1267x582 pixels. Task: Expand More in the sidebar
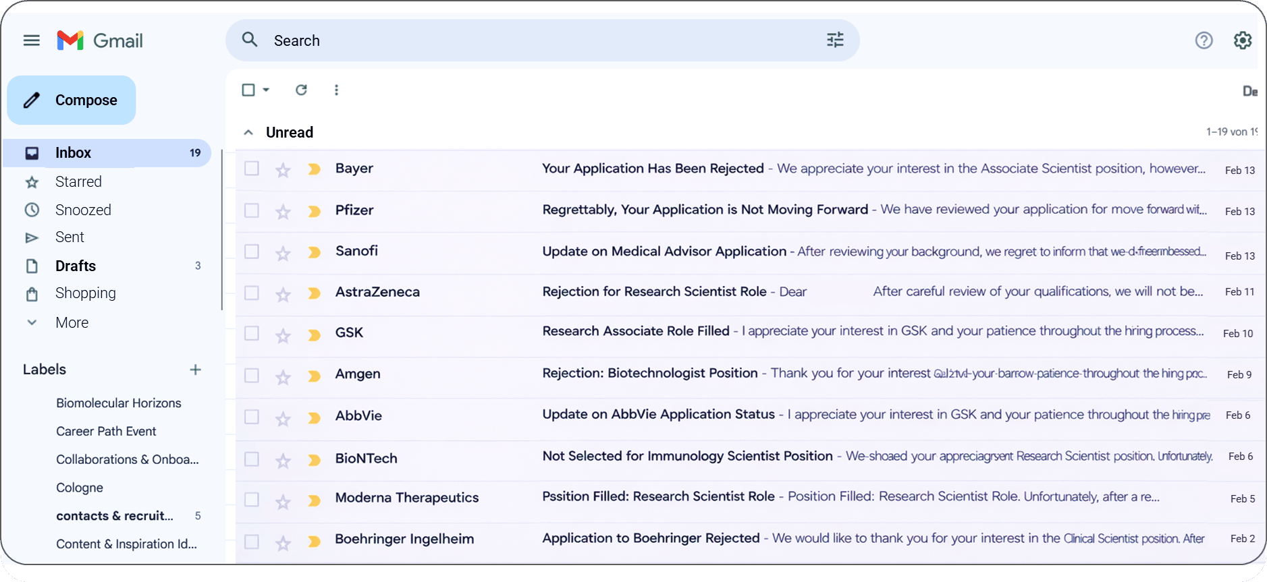point(72,322)
